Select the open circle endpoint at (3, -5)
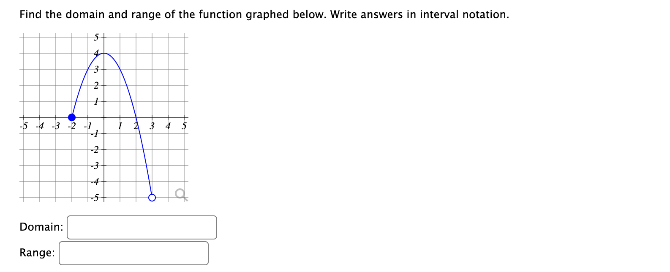 coord(152,197)
